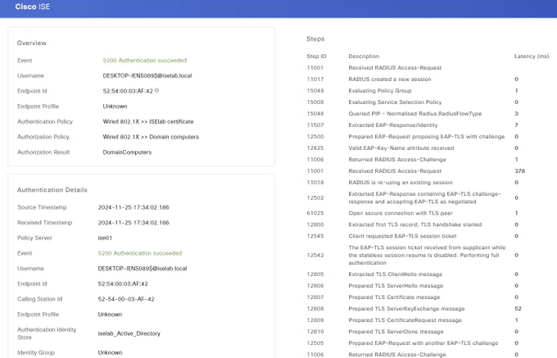Select Overview username DESKTOP-IENS089$@iselab.local
Image resolution: width=557 pixels, height=358 pixels.
coord(147,75)
